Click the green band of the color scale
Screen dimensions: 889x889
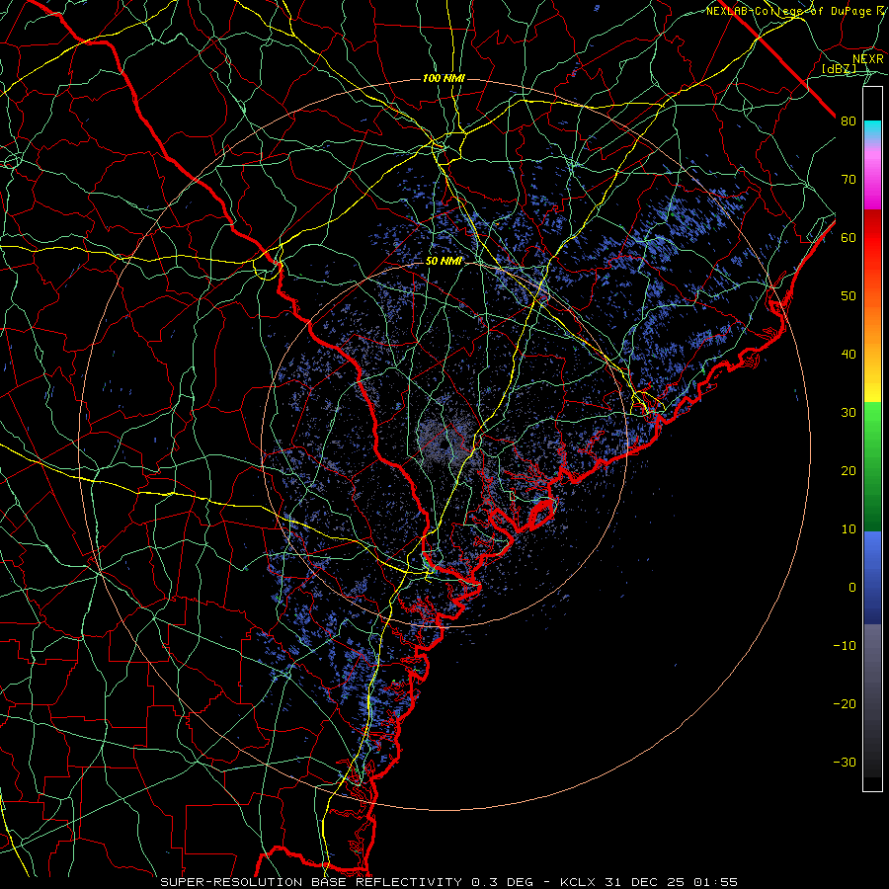872,466
